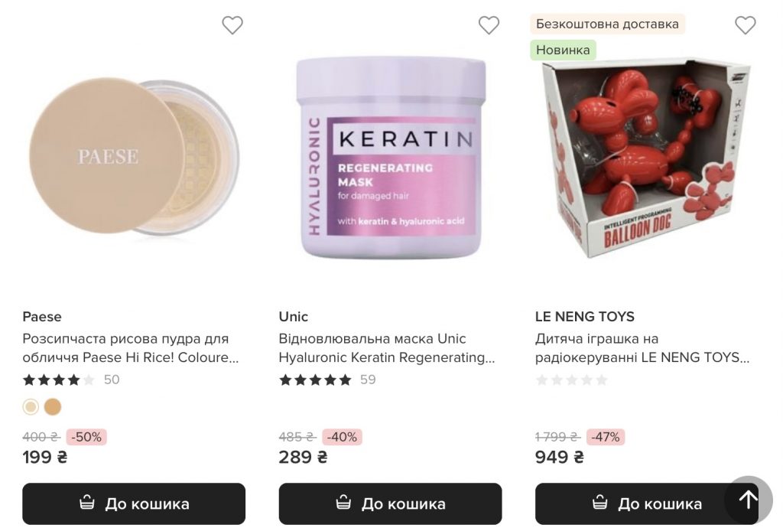Open the Paese brand link

tap(42, 317)
